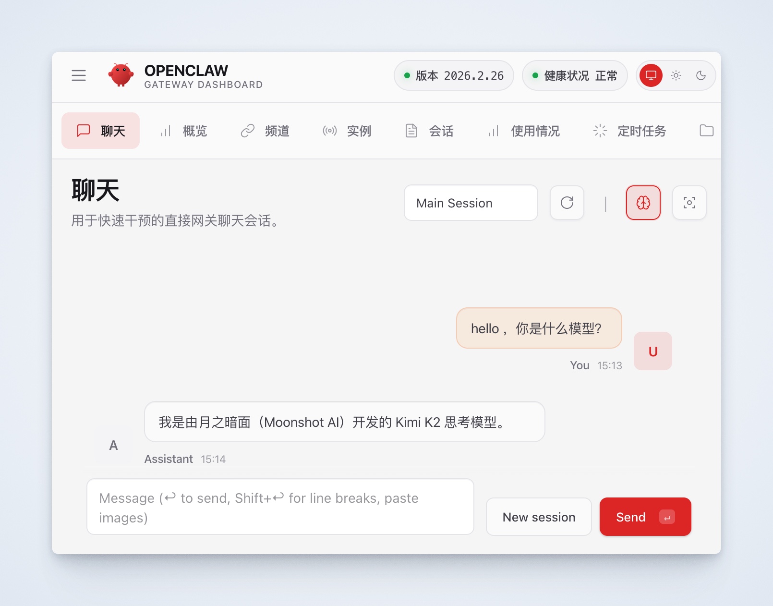Click the folder icon tab
Image resolution: width=773 pixels, height=606 pixels.
tap(706, 131)
